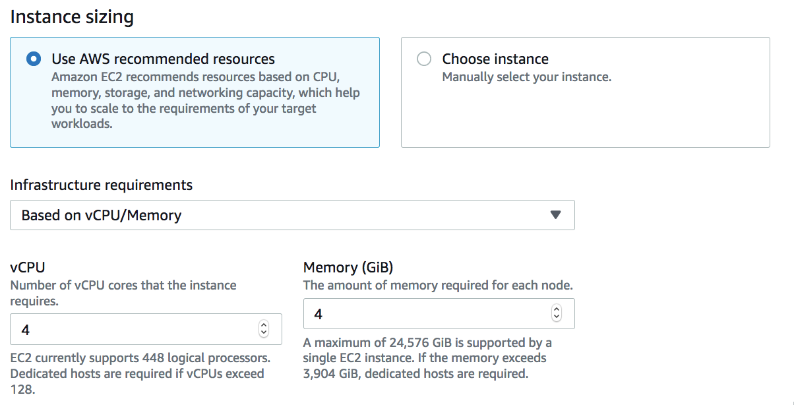This screenshot has width=794, height=405.
Task: Focus the vCPU number input field
Action: pyautogui.click(x=132, y=329)
